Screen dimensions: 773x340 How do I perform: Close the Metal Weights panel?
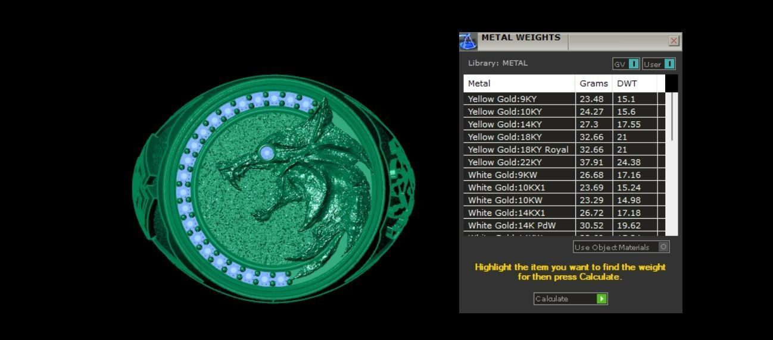click(x=674, y=41)
